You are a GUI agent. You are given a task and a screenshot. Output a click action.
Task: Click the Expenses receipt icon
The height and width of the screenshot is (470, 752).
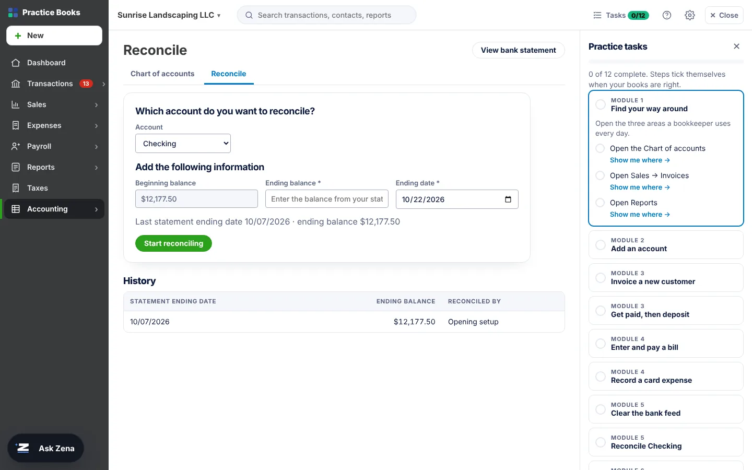(16, 125)
